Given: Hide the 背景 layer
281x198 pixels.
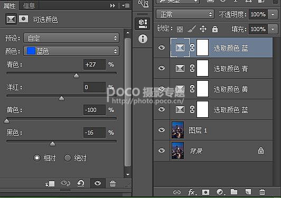Looking at the screenshot, I should pyautogui.click(x=162, y=150).
